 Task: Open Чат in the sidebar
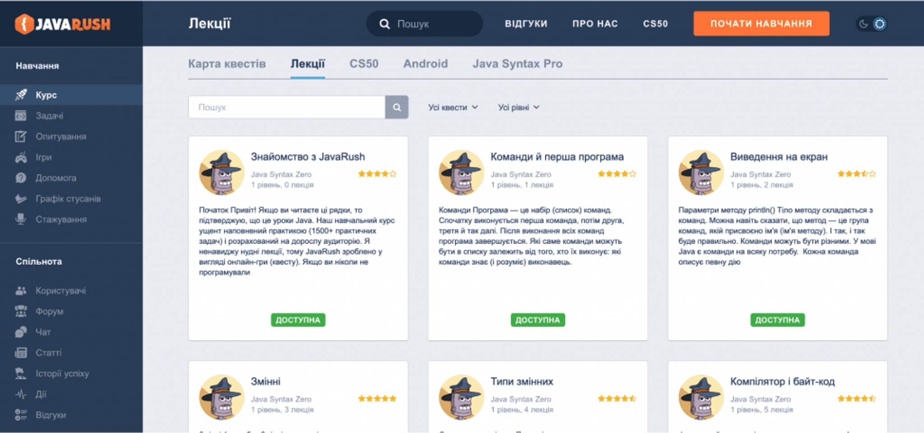pos(43,332)
